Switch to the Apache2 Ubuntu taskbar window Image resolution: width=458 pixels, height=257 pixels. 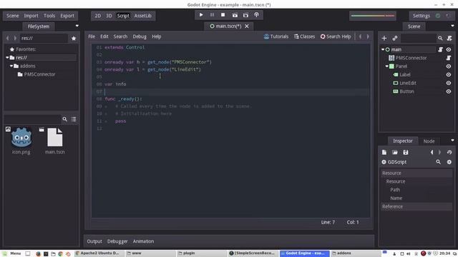pos(99,253)
